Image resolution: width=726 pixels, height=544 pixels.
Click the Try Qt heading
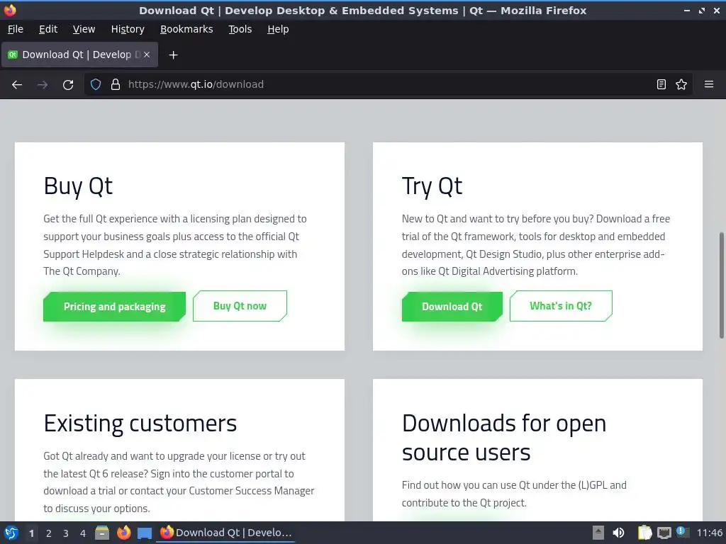(x=432, y=186)
